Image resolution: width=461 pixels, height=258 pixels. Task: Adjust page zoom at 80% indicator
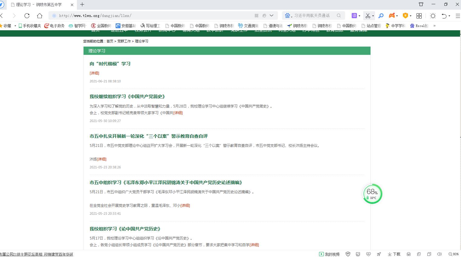[454, 254]
